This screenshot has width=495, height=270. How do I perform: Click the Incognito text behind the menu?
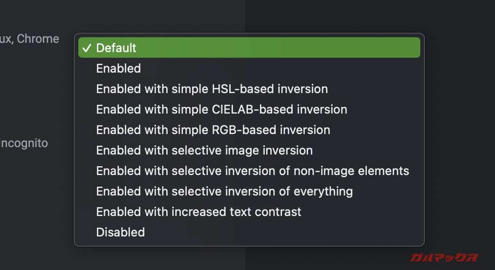pyautogui.click(x=24, y=143)
